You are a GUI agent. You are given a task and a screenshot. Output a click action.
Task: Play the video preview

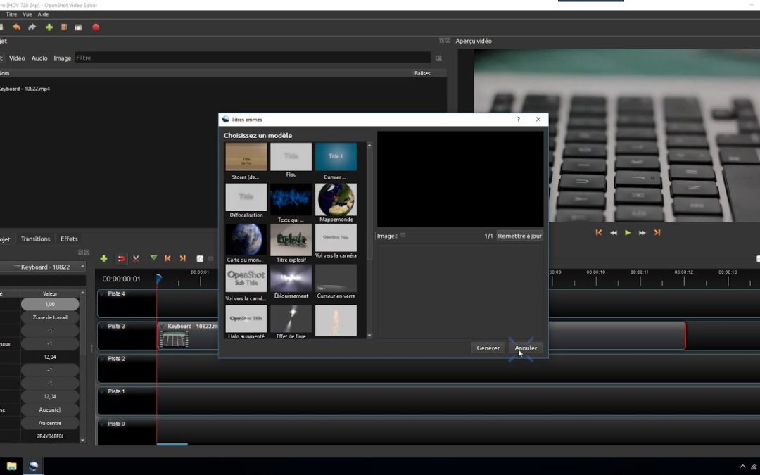(627, 232)
